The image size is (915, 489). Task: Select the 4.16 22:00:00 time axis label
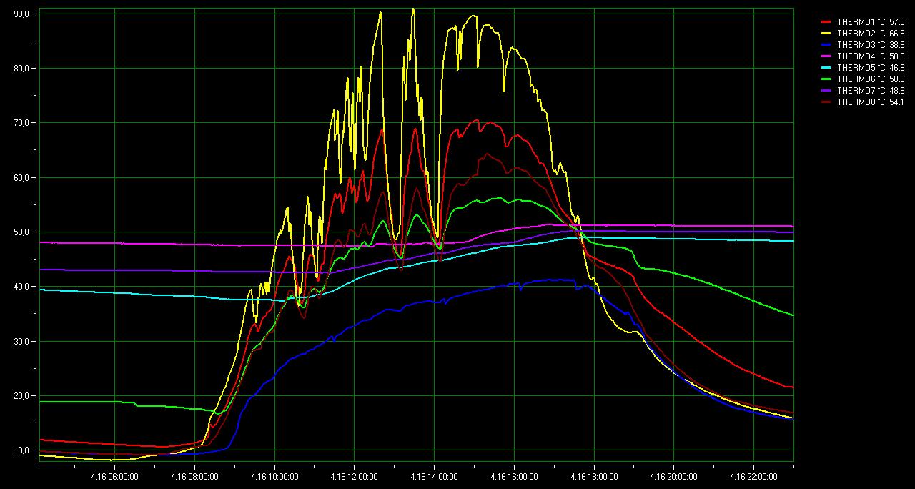pos(753,475)
